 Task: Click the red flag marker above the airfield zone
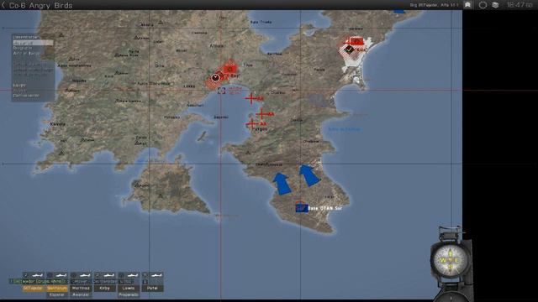click(x=356, y=41)
